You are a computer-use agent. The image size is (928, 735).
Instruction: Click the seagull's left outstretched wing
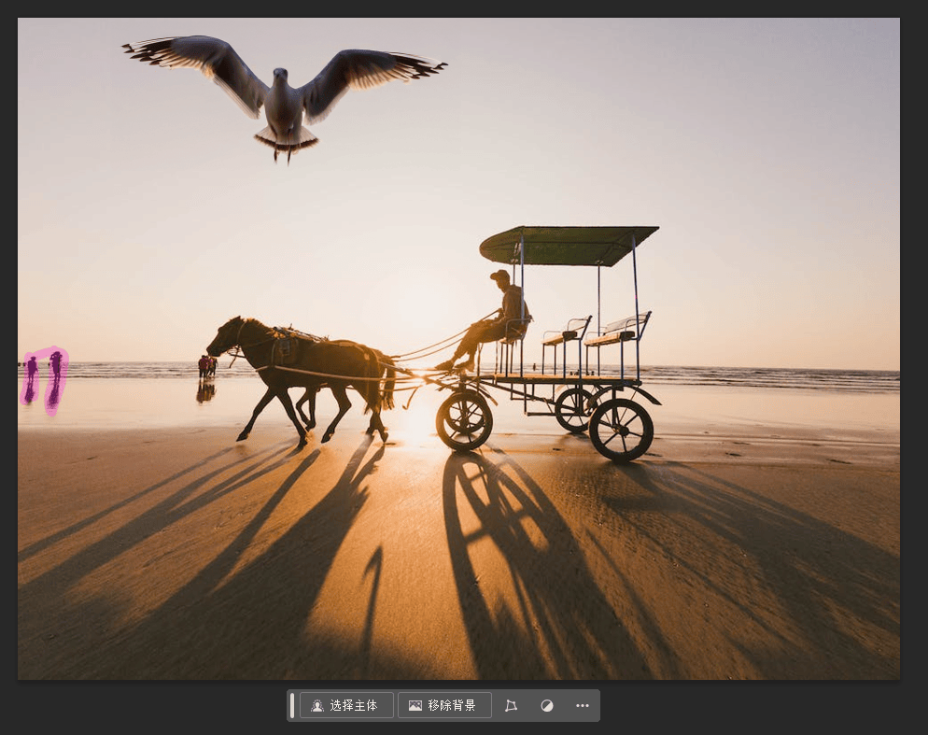coord(195,68)
